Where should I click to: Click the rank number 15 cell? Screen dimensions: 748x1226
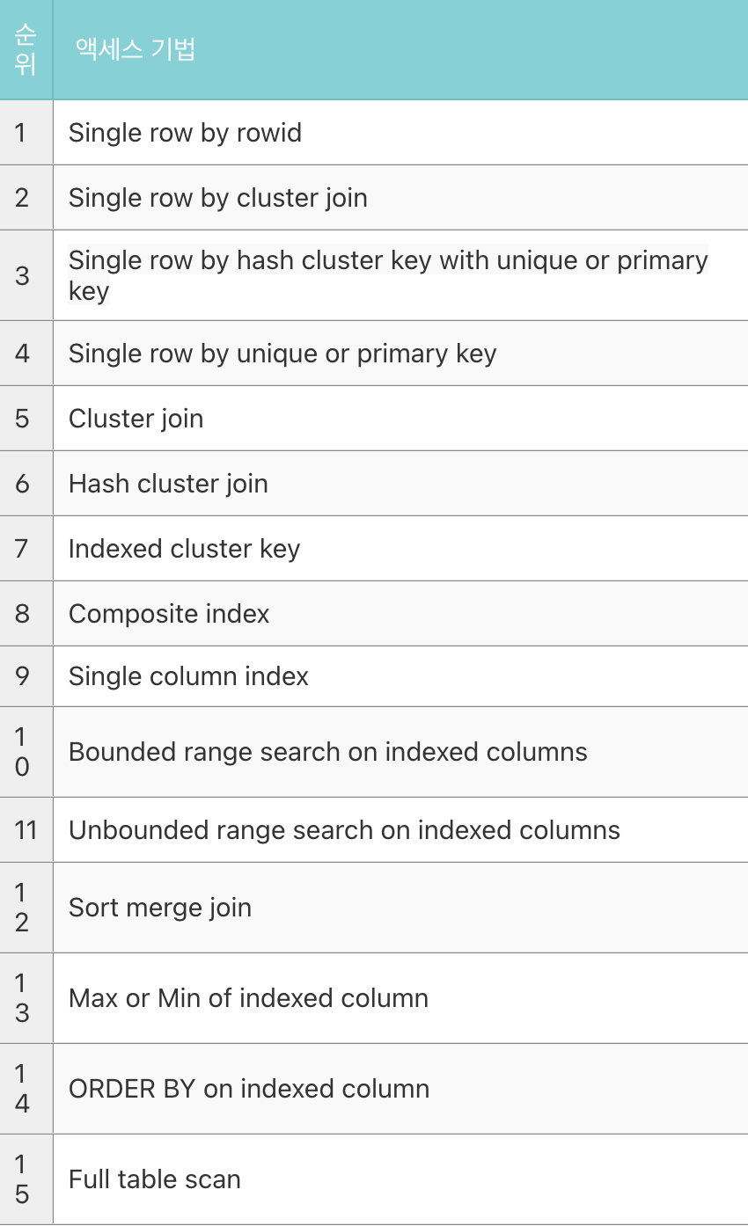pyautogui.click(x=26, y=1179)
